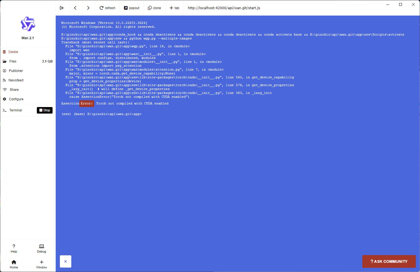Click the 3.1 GB size label
Image resolution: width=420 pixels, height=272 pixels.
click(47, 61)
